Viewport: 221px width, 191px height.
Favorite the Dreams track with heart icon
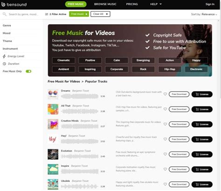pos(165,94)
